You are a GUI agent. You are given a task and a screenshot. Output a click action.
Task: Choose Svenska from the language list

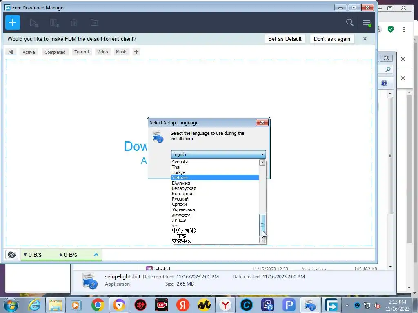pyautogui.click(x=215, y=162)
